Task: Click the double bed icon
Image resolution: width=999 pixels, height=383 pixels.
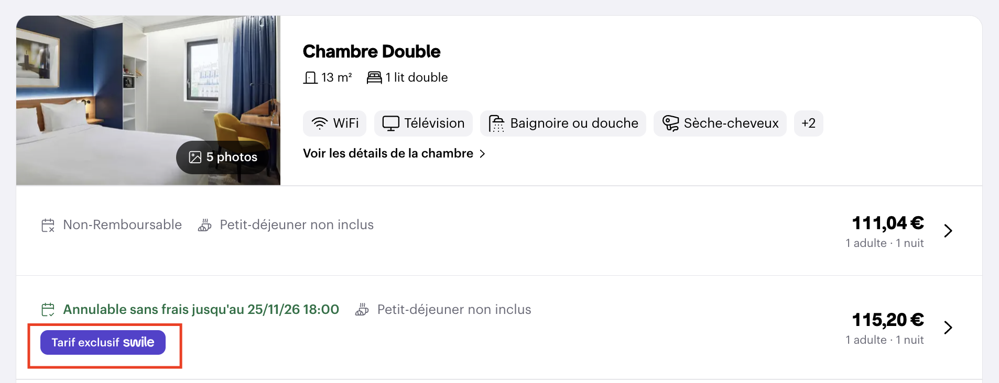Action: [x=374, y=78]
